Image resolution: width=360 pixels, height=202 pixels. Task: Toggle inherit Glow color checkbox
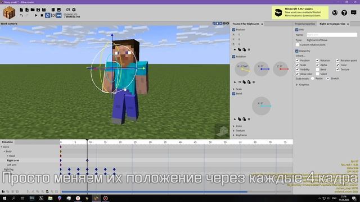298,74
